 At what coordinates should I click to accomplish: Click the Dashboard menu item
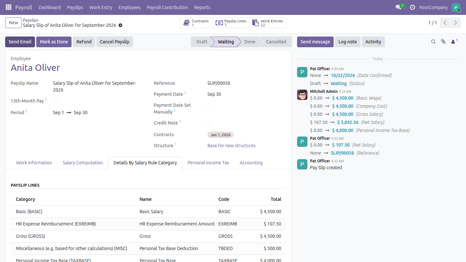(50, 7)
